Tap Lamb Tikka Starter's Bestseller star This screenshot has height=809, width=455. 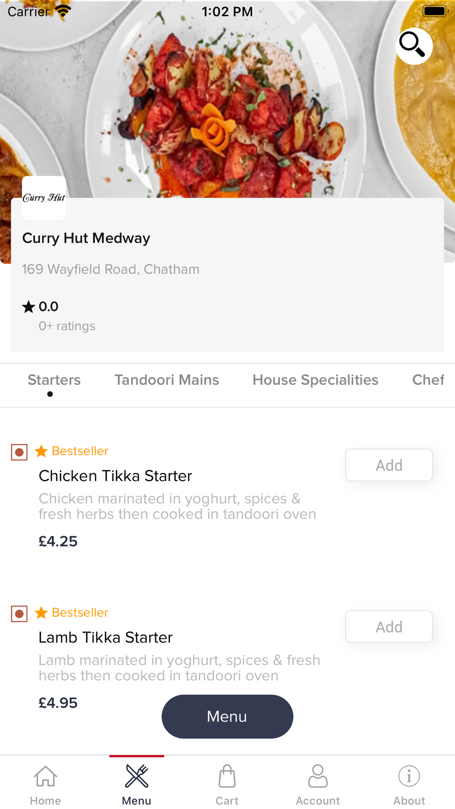41,613
